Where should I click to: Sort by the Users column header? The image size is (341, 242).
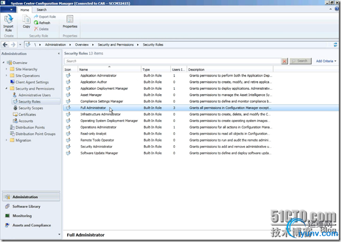point(178,69)
